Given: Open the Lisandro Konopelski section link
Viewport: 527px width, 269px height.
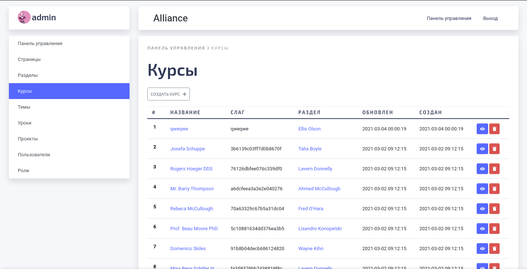Looking at the screenshot, I should click(x=320, y=229).
